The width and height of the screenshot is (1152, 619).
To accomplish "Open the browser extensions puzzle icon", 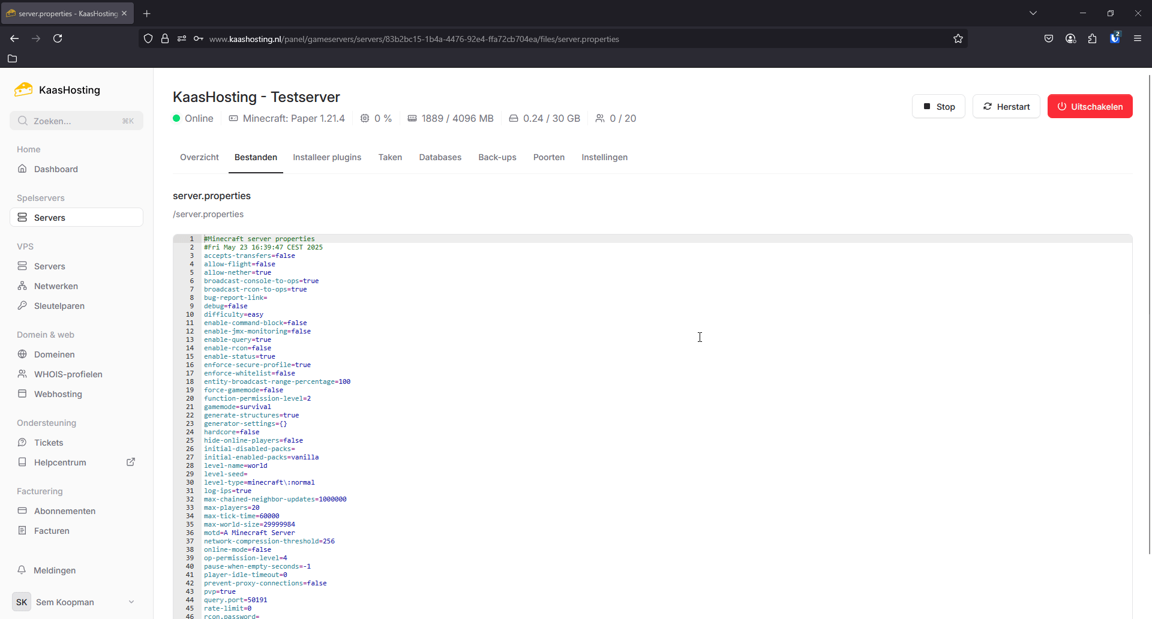I will pos(1092,38).
